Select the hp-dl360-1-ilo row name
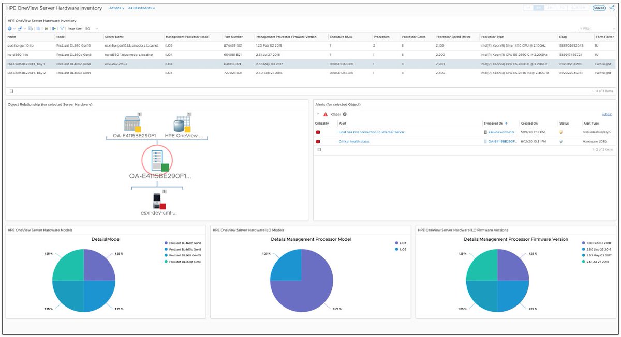Screen dimensions: 621x337 18,54
